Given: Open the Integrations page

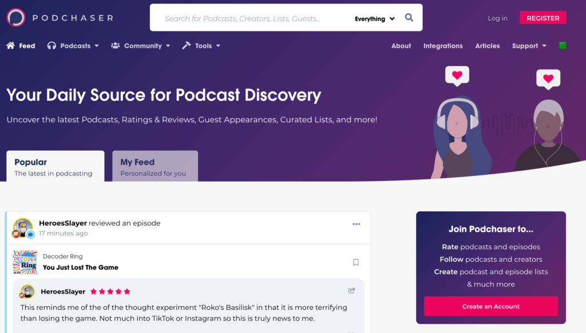Looking at the screenshot, I should (x=443, y=46).
